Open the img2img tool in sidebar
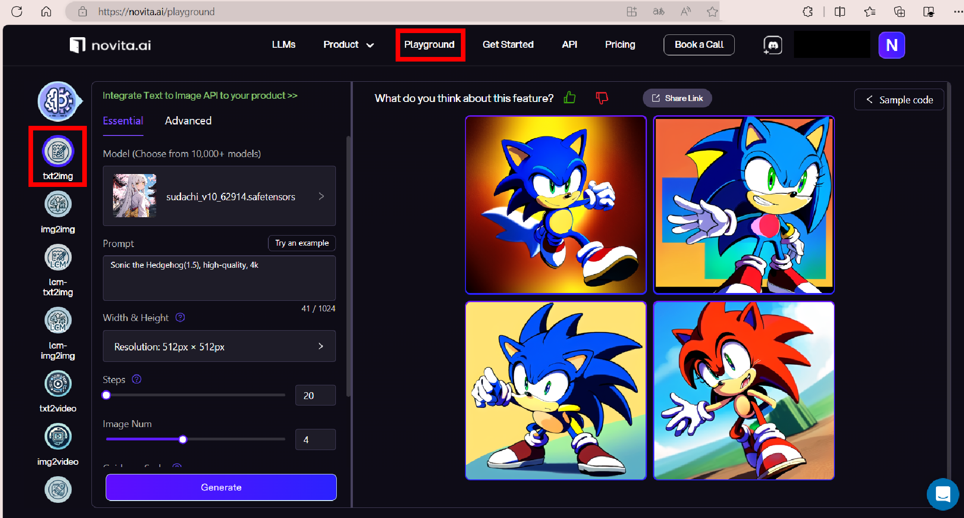The image size is (964, 518). click(x=58, y=204)
